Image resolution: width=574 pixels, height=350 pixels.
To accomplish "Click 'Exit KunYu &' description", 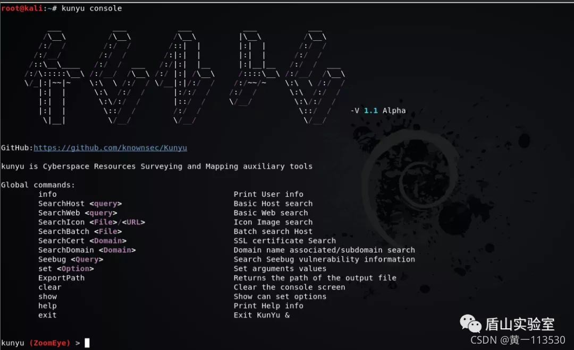I will (261, 315).
